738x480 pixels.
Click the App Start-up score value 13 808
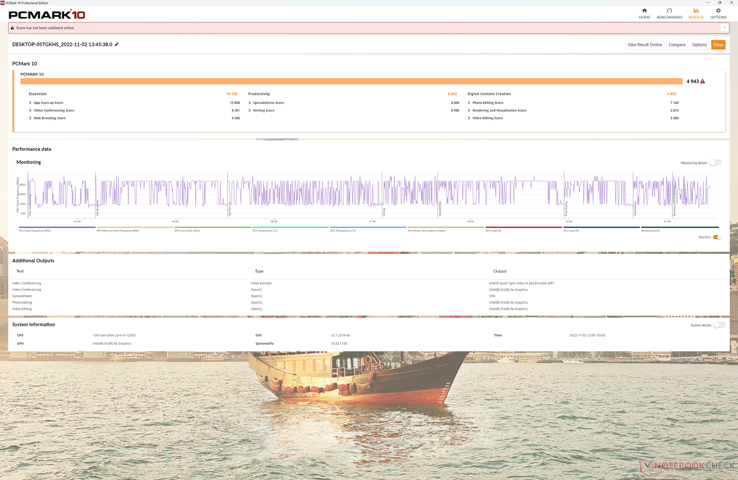coord(235,103)
